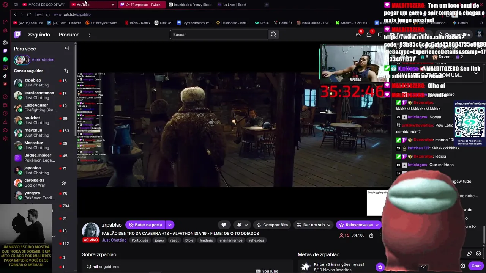
Task: Expand the pinned chat message chevron
Action: click(476, 73)
